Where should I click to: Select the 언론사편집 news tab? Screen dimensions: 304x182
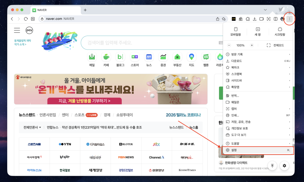(x=48, y=115)
